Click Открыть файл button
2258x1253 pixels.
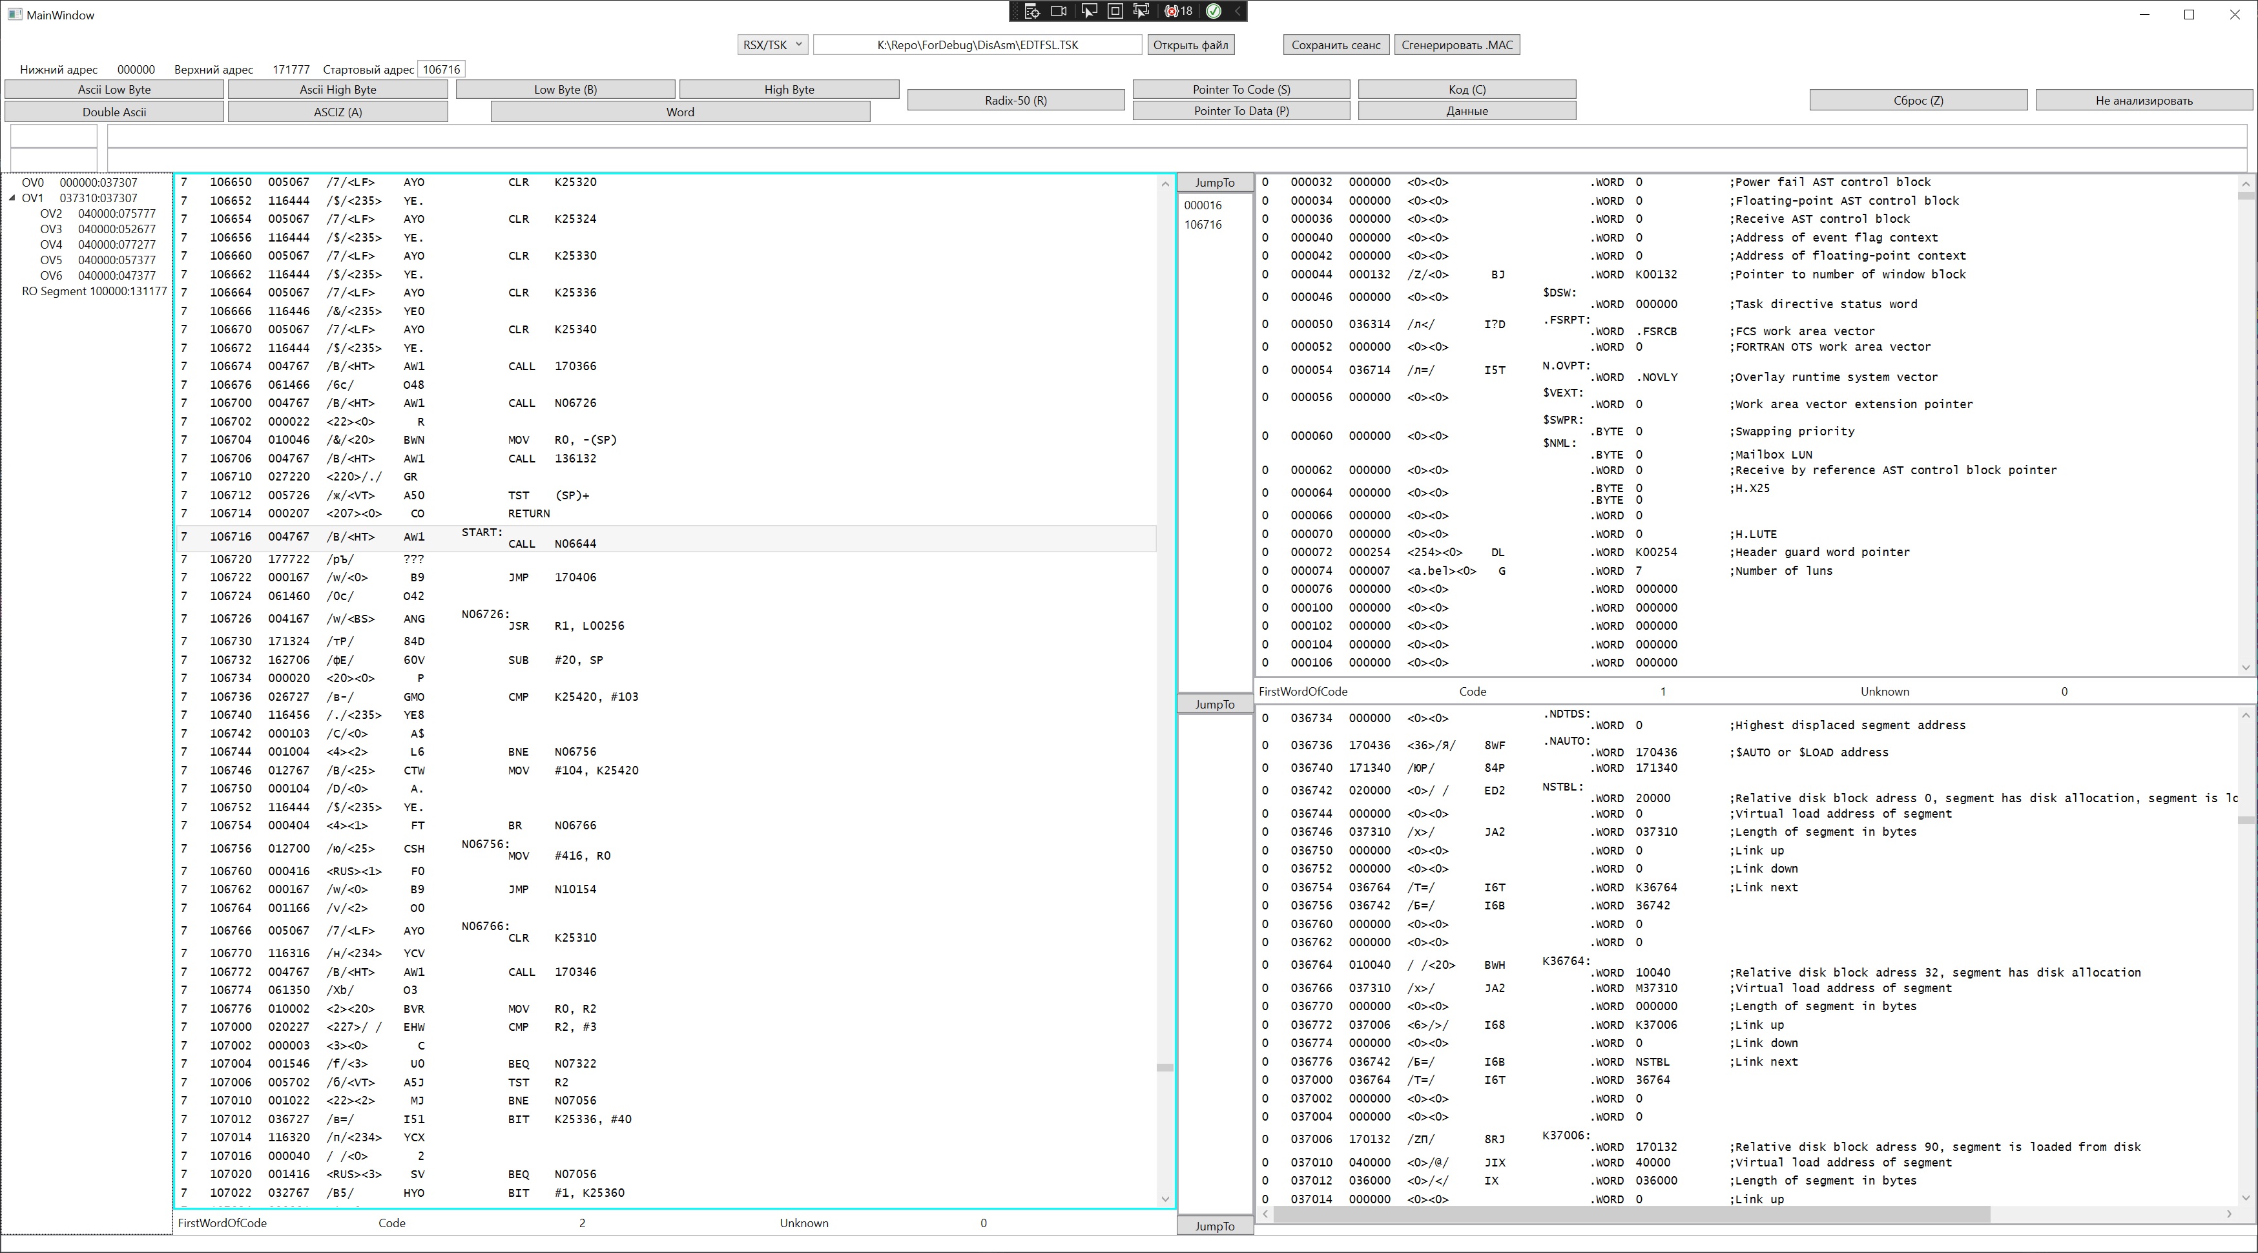coord(1190,45)
